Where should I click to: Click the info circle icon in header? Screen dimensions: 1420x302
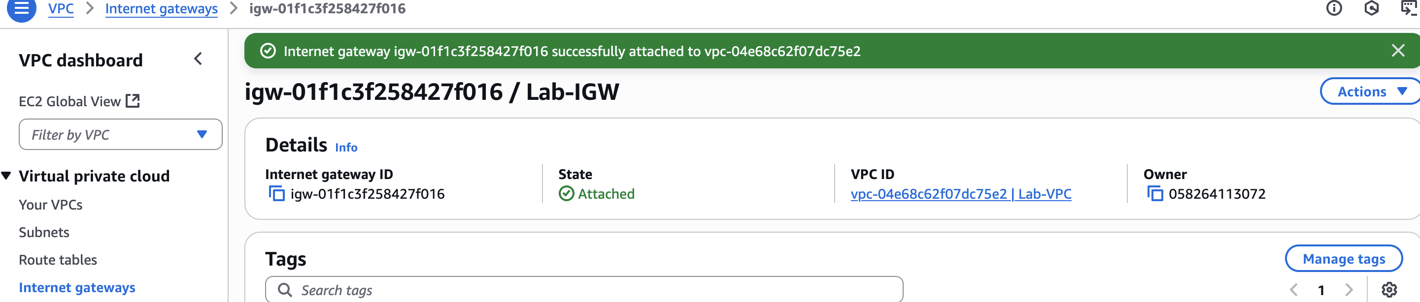[1333, 8]
